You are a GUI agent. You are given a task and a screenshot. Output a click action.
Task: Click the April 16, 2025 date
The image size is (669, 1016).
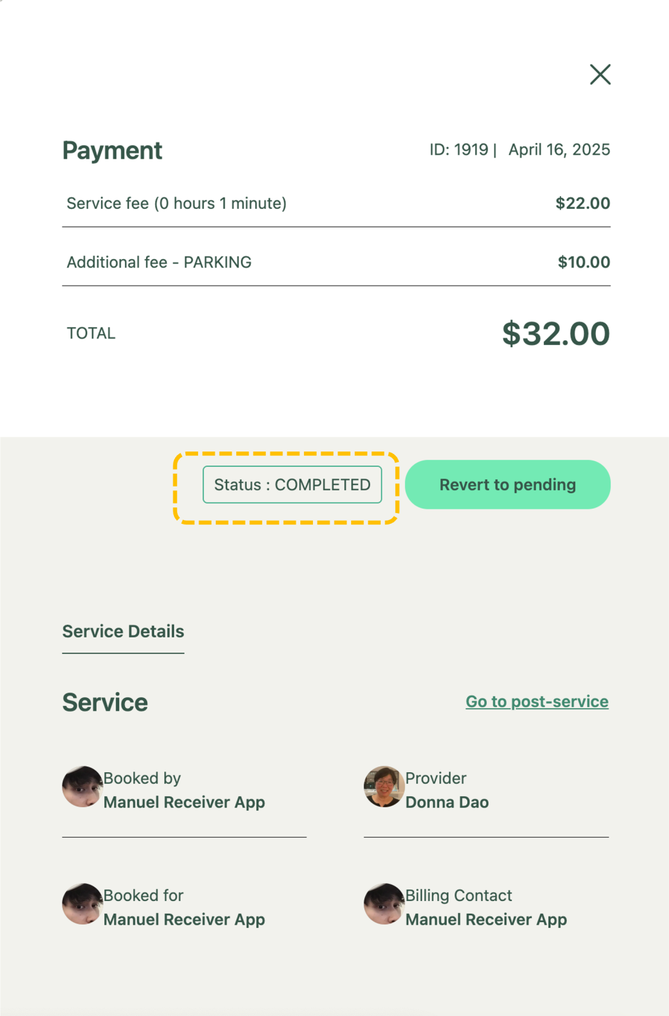(559, 150)
